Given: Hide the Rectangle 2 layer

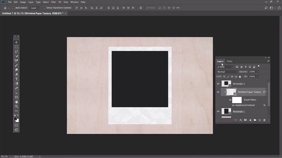Looking at the screenshot, I should point(218,84).
